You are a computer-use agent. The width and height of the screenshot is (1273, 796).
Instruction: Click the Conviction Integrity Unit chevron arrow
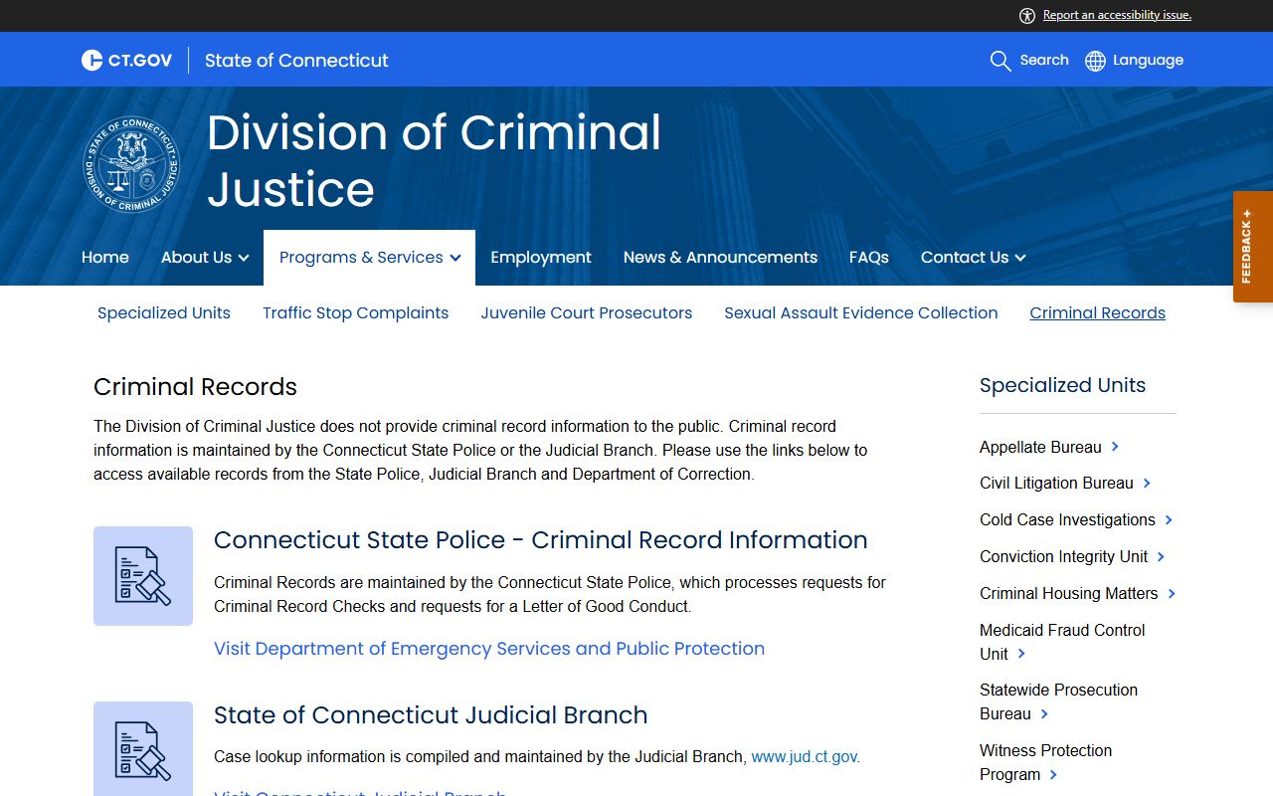click(1161, 556)
